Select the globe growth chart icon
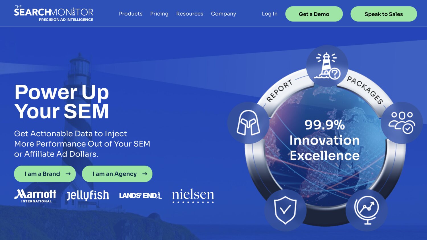427x240 pixels. 367,210
